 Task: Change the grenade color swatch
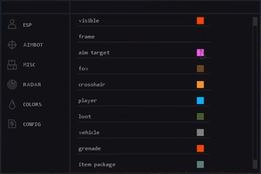pyautogui.click(x=200, y=148)
